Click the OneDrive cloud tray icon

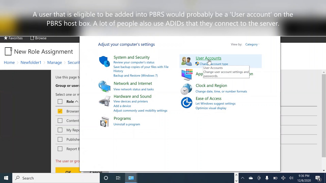pos(251,178)
